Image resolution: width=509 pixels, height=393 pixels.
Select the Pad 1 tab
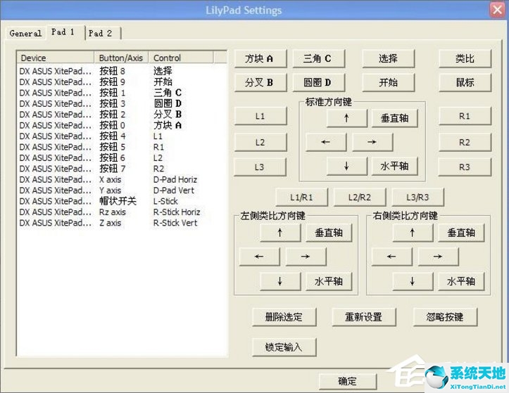(64, 32)
